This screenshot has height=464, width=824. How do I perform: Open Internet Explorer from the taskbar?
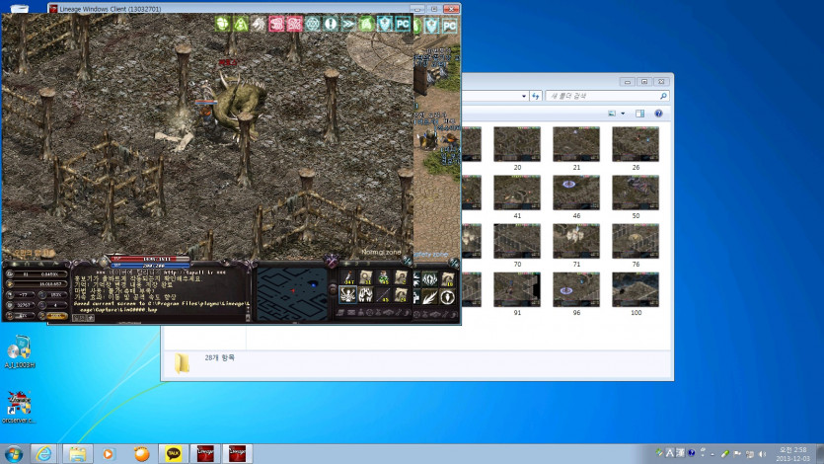pos(43,453)
